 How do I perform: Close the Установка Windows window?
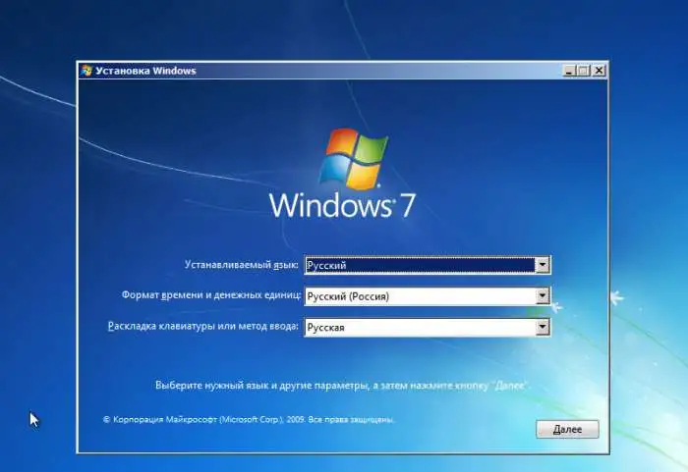point(599,71)
